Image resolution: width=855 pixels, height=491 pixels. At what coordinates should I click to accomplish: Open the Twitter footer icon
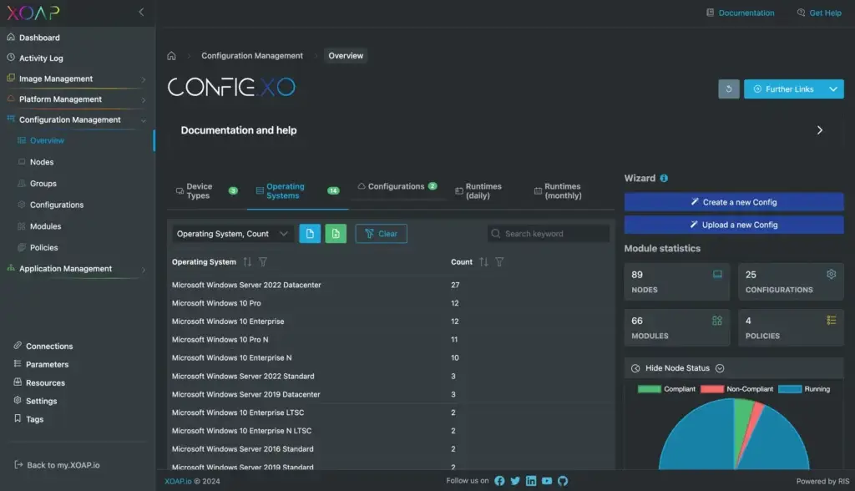(515, 481)
